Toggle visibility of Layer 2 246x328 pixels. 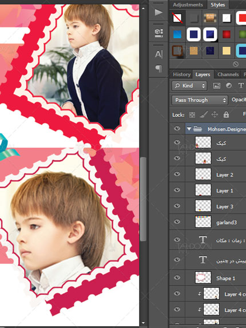(177, 174)
